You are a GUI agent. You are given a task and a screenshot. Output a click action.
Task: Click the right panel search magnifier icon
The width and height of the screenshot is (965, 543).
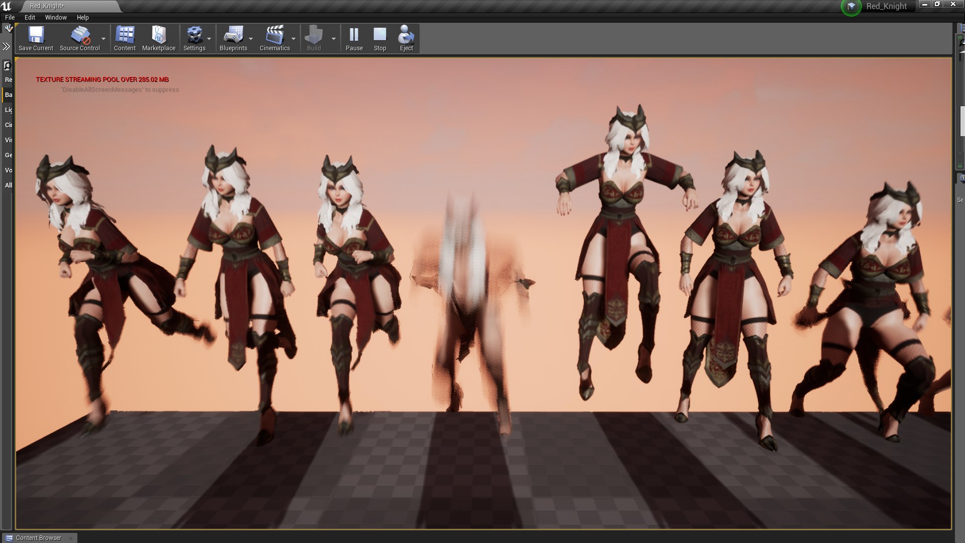[x=961, y=44]
